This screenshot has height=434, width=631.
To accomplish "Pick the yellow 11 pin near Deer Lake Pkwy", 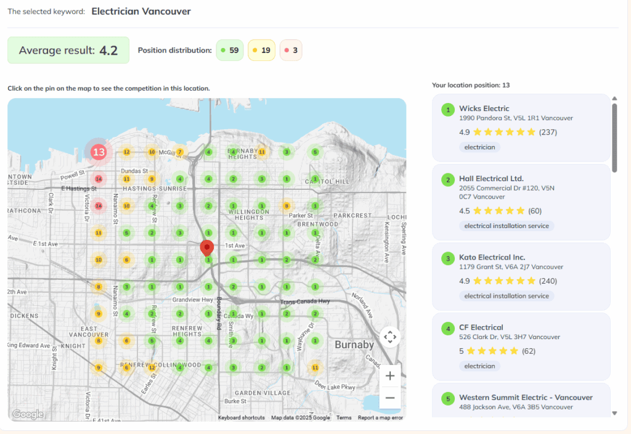I will [x=315, y=367].
